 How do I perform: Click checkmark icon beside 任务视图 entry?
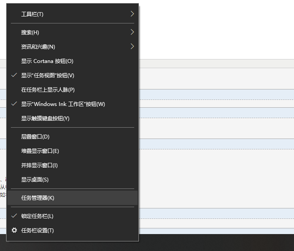(14, 75)
